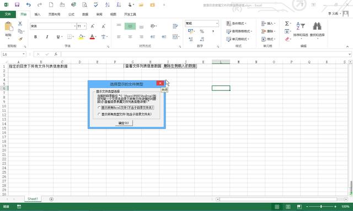Create a new blank document from toolbar
The height and width of the screenshot is (211, 353).
click(51, 5)
